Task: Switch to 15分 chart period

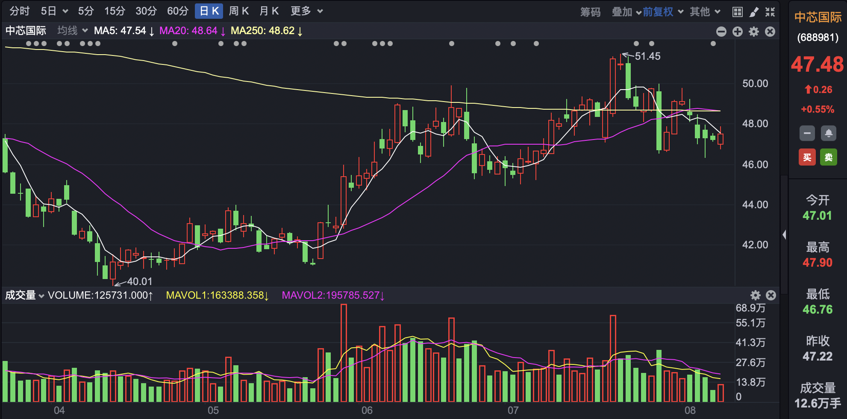Action: 115,11
